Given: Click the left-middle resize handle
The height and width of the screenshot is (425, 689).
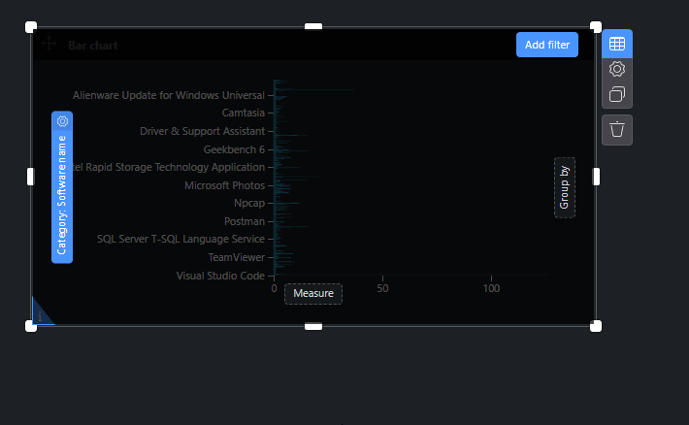Looking at the screenshot, I should pos(30,177).
